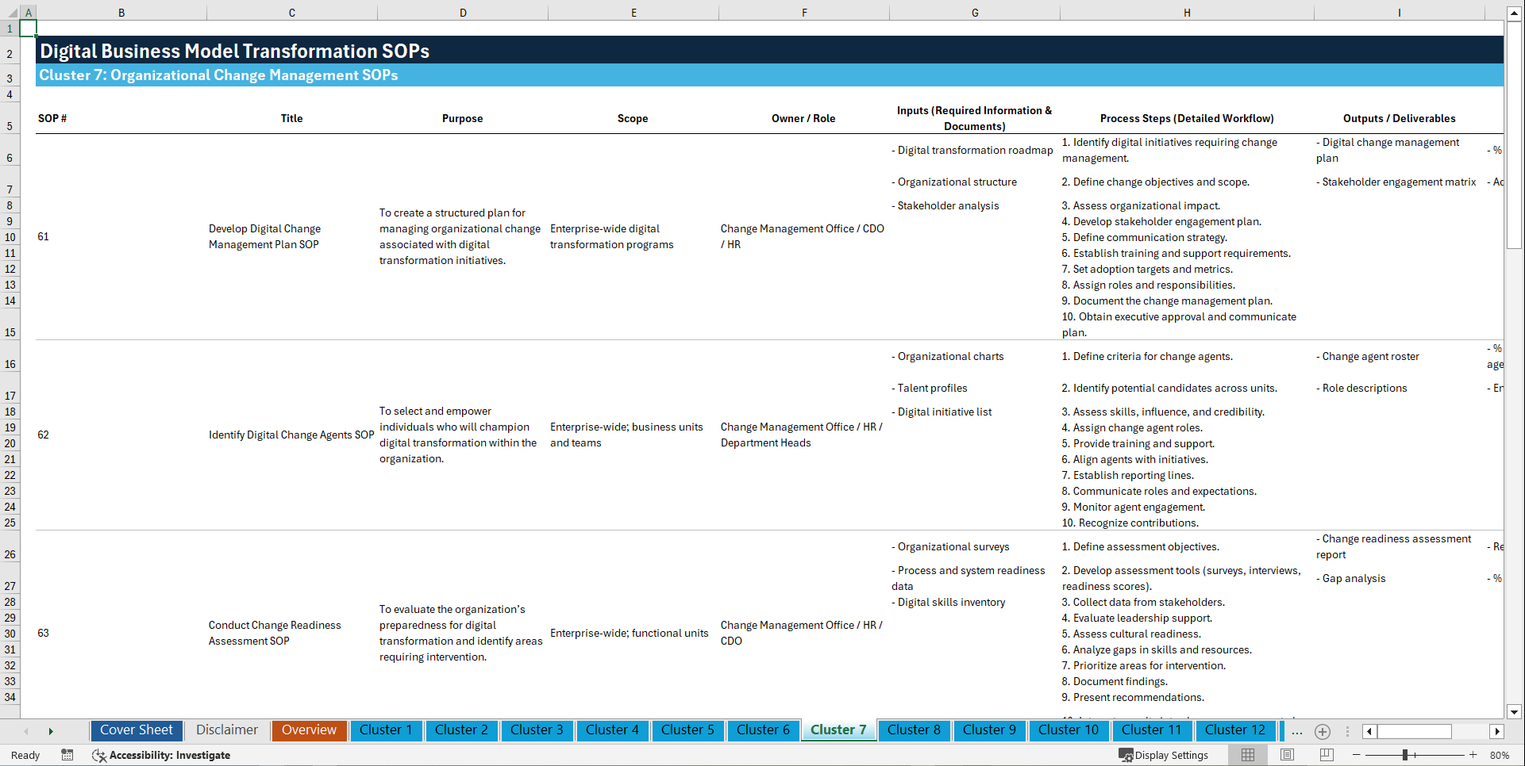This screenshot has height=766, width=1525.
Task: Select the Overview worksheet tab
Action: pyautogui.click(x=309, y=730)
